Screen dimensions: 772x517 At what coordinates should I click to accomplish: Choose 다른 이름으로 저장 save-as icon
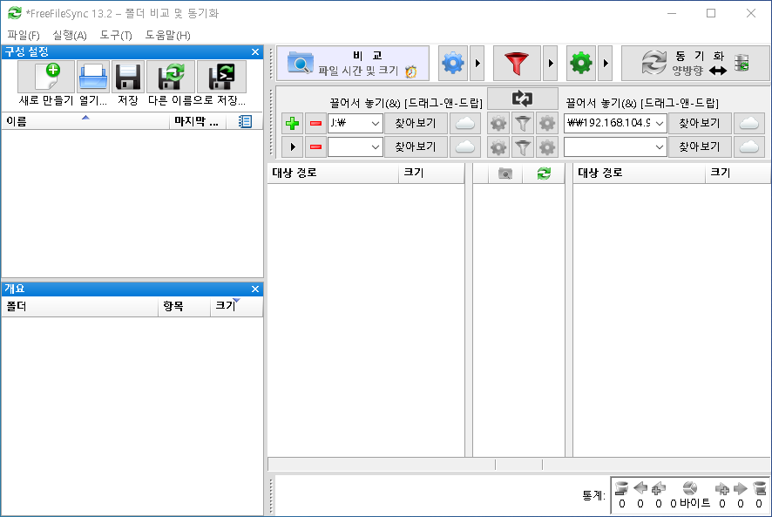click(x=171, y=77)
